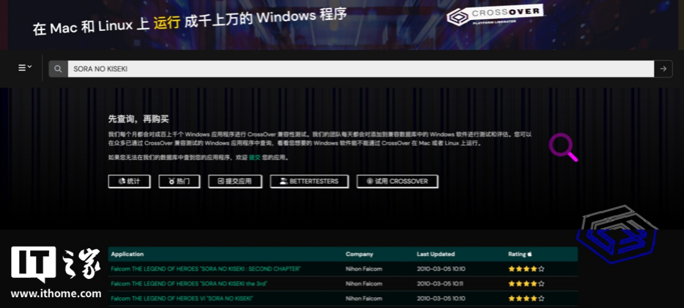Open SORA NO KISEKI : SECOND CHAPTER entry
Screen dimensions: 684x308
click(x=205, y=269)
